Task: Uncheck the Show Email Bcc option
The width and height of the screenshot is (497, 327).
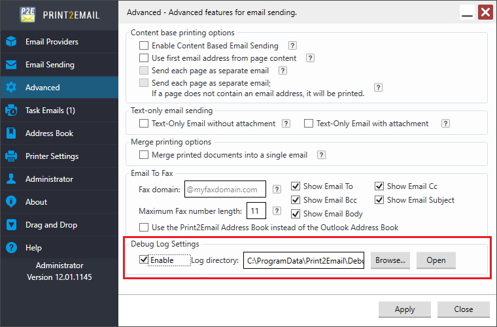Action: tap(296, 200)
